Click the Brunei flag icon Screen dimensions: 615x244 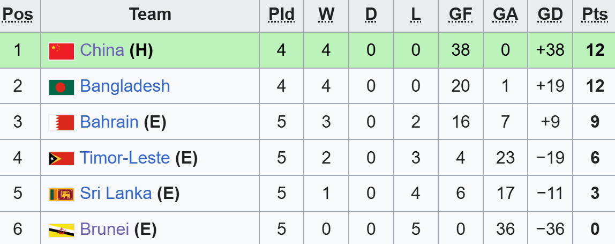pyautogui.click(x=61, y=230)
